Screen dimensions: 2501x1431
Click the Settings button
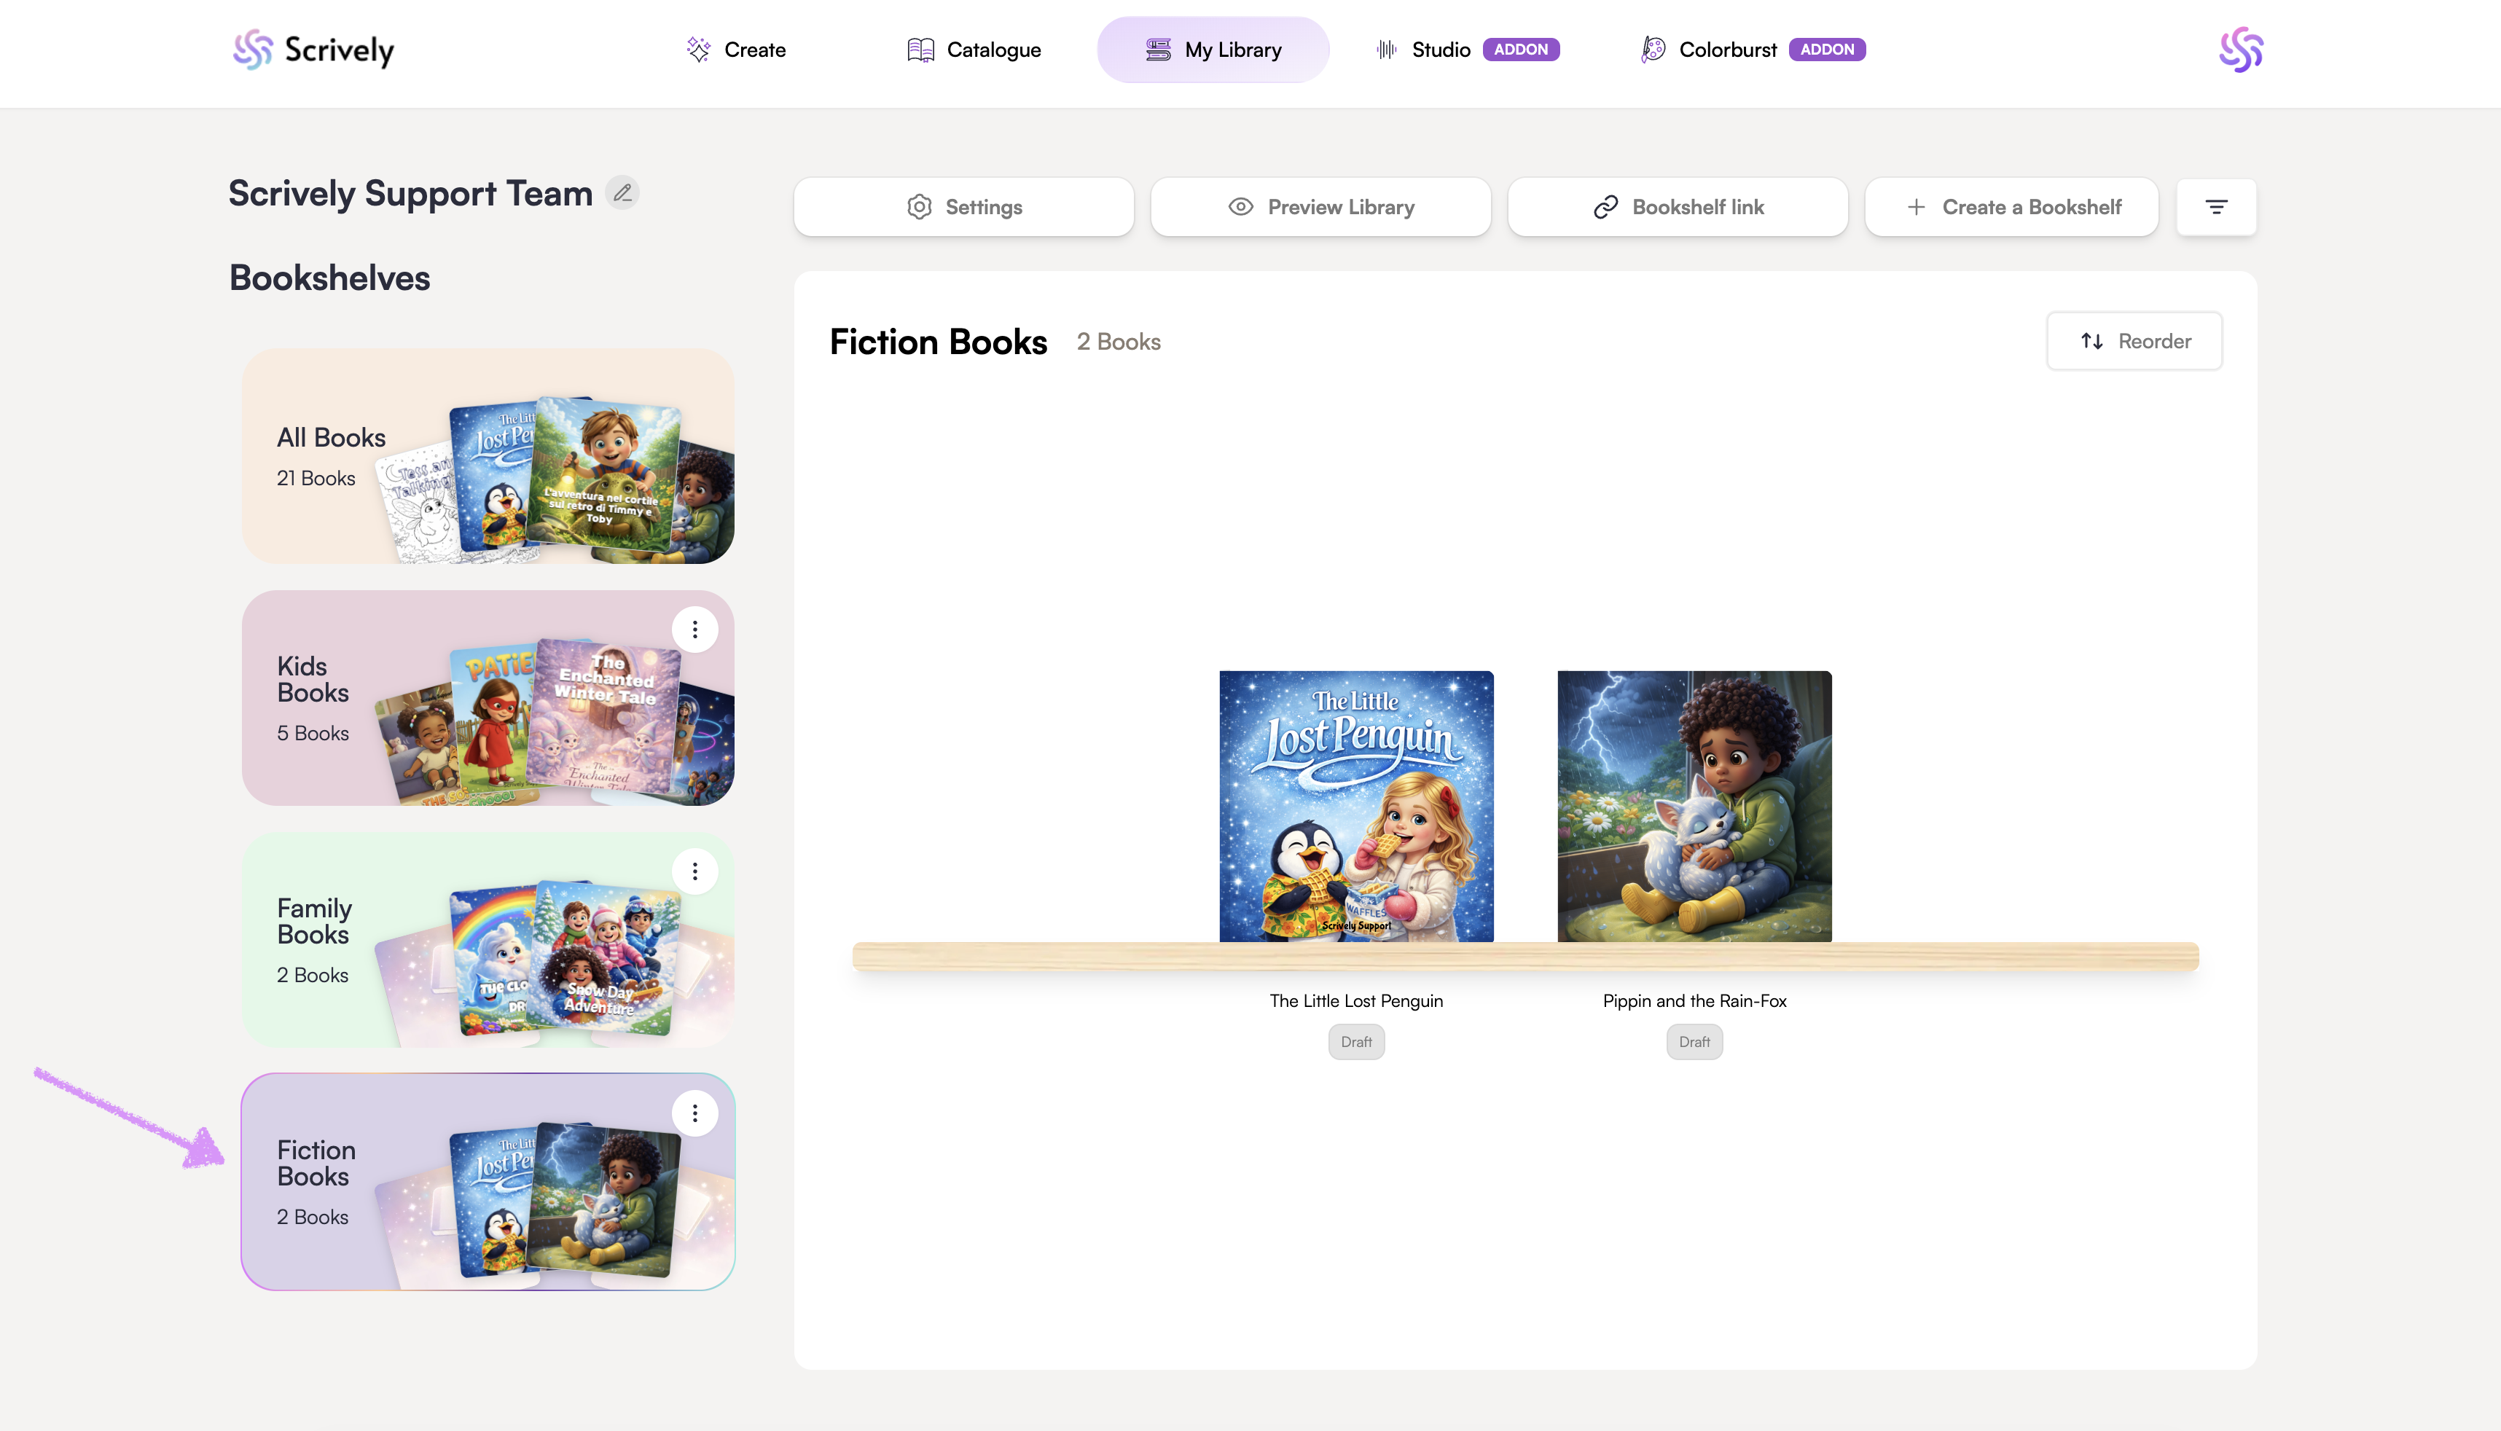(963, 206)
